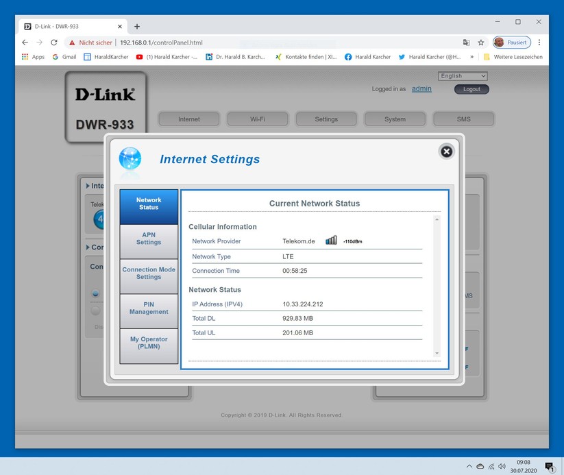Click scrollbar down arrow in status panel
This screenshot has height=475, width=564.
(437, 354)
